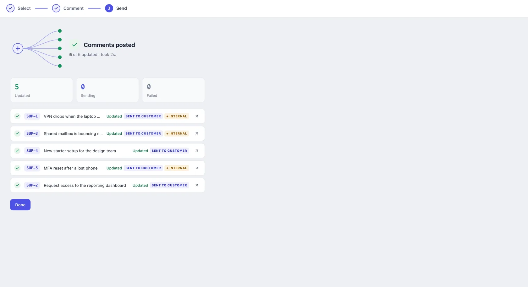Click the SUP-3 ticket ID badge
This screenshot has width=528, height=287.
pyautogui.click(x=32, y=133)
